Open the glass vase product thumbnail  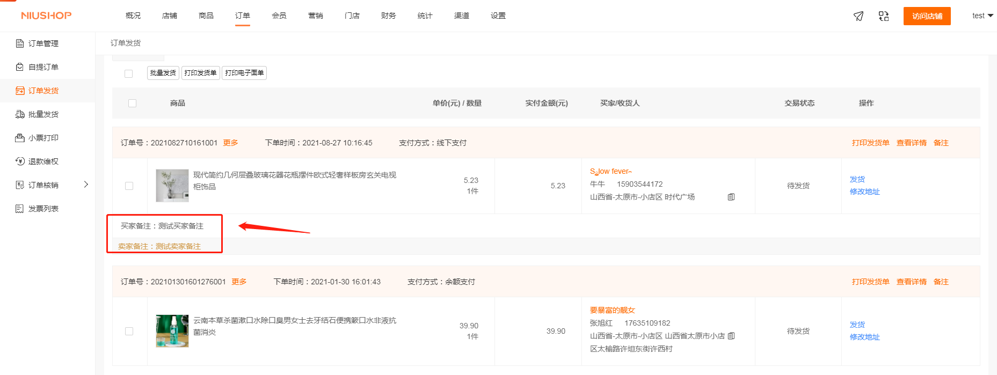coord(172,186)
